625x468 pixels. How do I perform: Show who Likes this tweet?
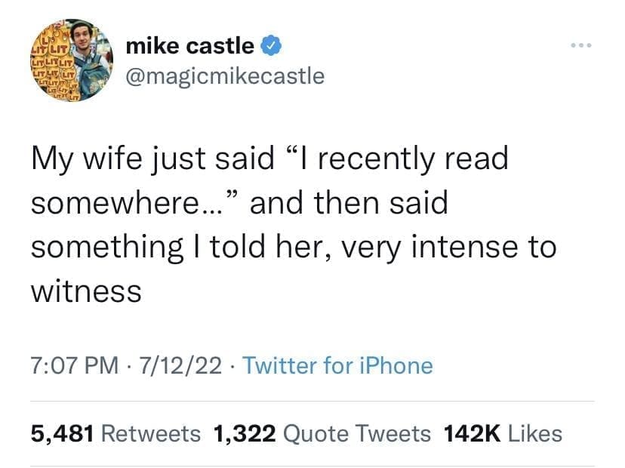pyautogui.click(x=535, y=434)
